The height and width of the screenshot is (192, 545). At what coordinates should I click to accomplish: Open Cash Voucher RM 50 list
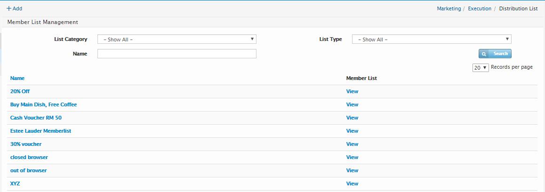pyautogui.click(x=36, y=118)
